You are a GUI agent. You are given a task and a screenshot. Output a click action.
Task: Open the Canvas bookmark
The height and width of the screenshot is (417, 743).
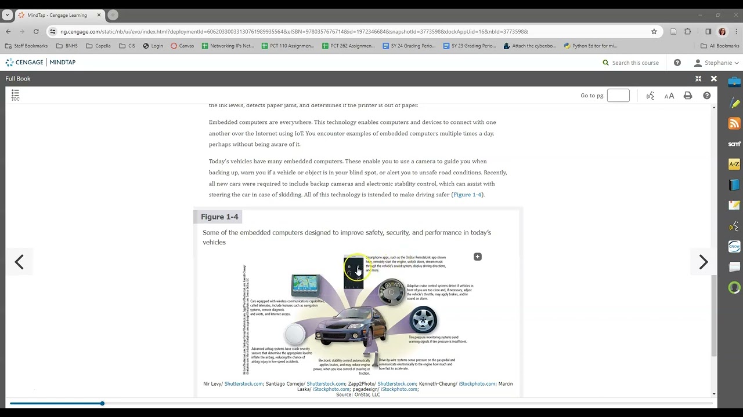click(x=182, y=46)
